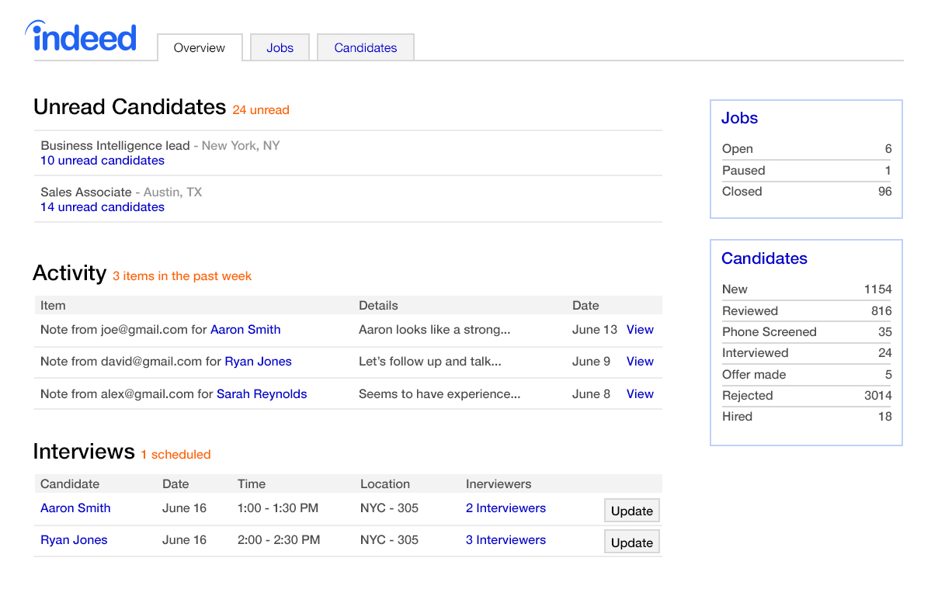Update Ryan Jones's interview

pyautogui.click(x=632, y=542)
